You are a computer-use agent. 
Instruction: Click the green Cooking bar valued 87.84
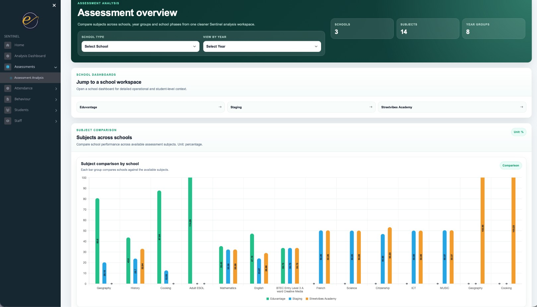pos(159,237)
